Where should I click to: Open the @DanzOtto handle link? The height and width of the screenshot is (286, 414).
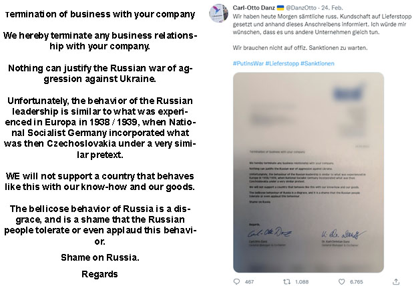(301, 8)
